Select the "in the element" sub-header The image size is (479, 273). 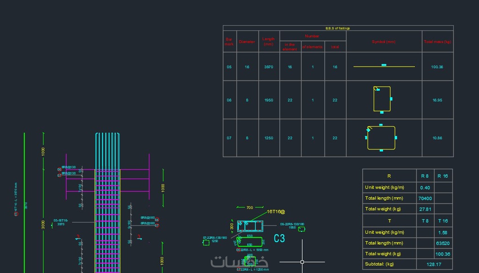tap(290, 47)
